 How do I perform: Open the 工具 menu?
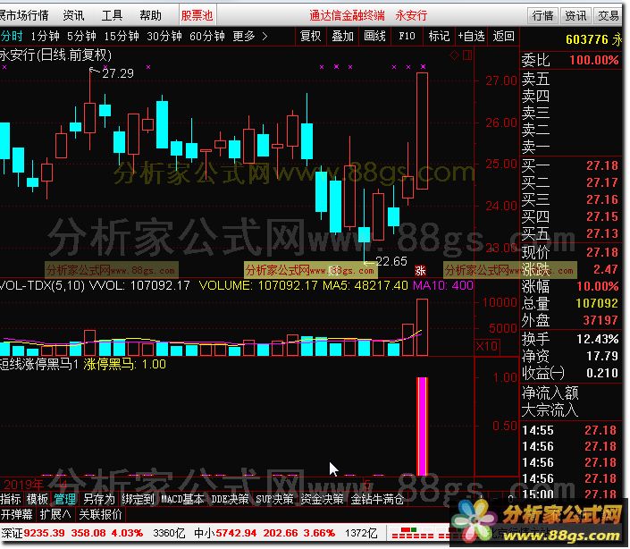tap(112, 15)
